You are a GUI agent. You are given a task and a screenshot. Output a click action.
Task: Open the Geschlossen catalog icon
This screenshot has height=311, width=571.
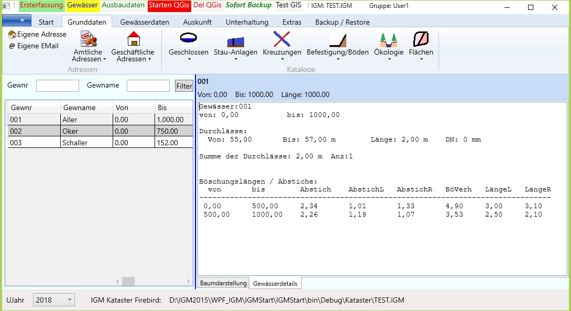(189, 39)
